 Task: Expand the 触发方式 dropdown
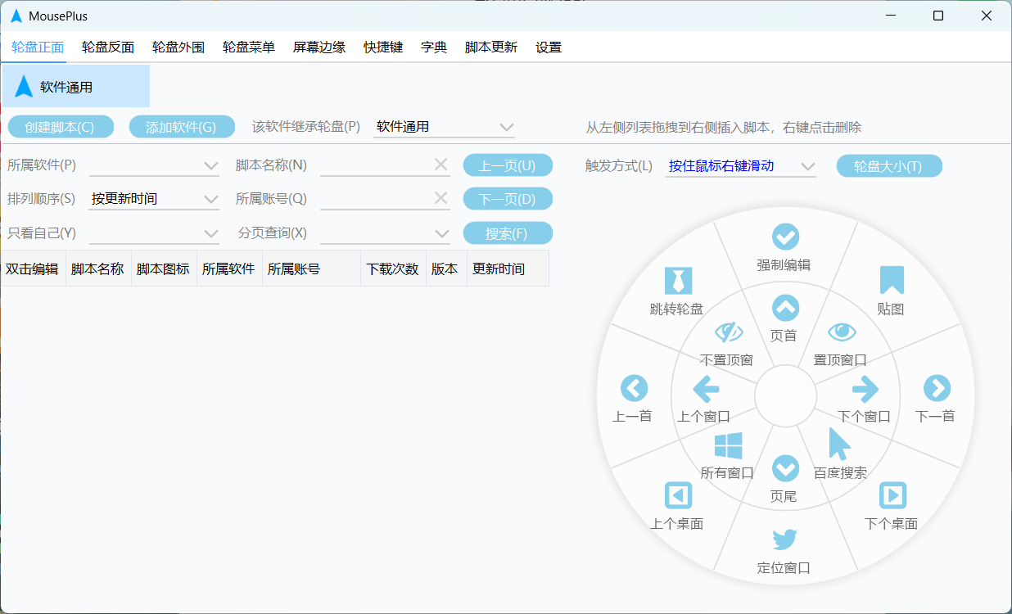741,166
